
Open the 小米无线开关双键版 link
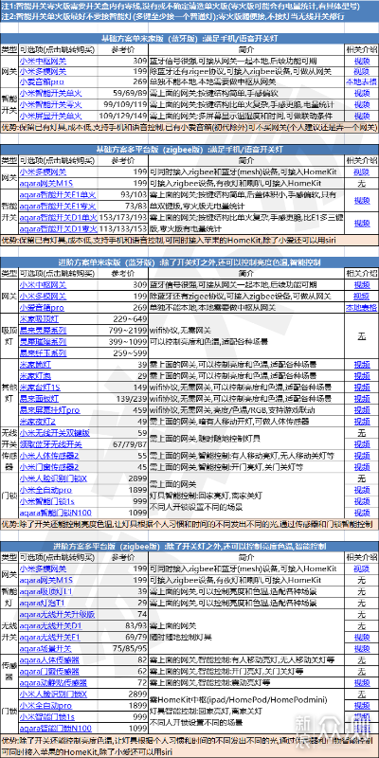[x=54, y=433]
